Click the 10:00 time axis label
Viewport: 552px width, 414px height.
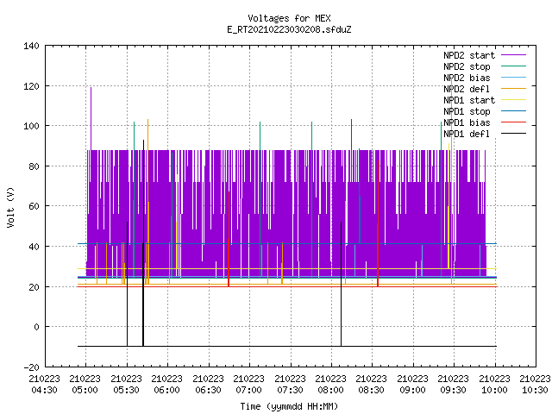tap(494, 390)
